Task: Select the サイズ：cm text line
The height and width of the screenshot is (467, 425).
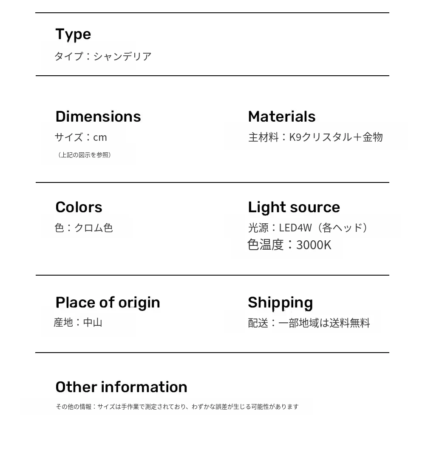Action: 81,137
